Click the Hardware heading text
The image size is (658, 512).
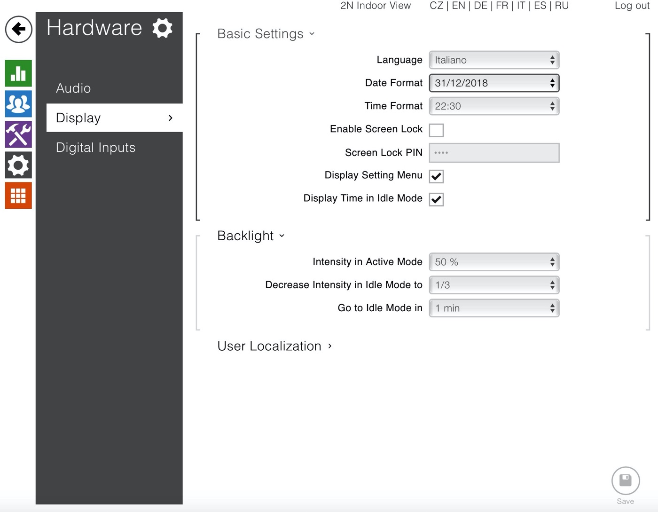pyautogui.click(x=94, y=28)
